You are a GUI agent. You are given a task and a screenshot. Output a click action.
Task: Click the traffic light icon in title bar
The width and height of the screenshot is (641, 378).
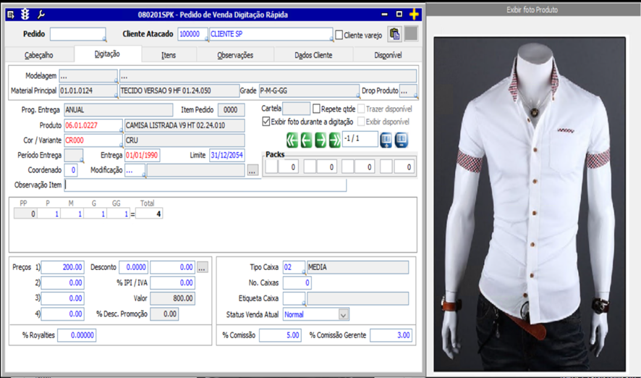tap(25, 14)
